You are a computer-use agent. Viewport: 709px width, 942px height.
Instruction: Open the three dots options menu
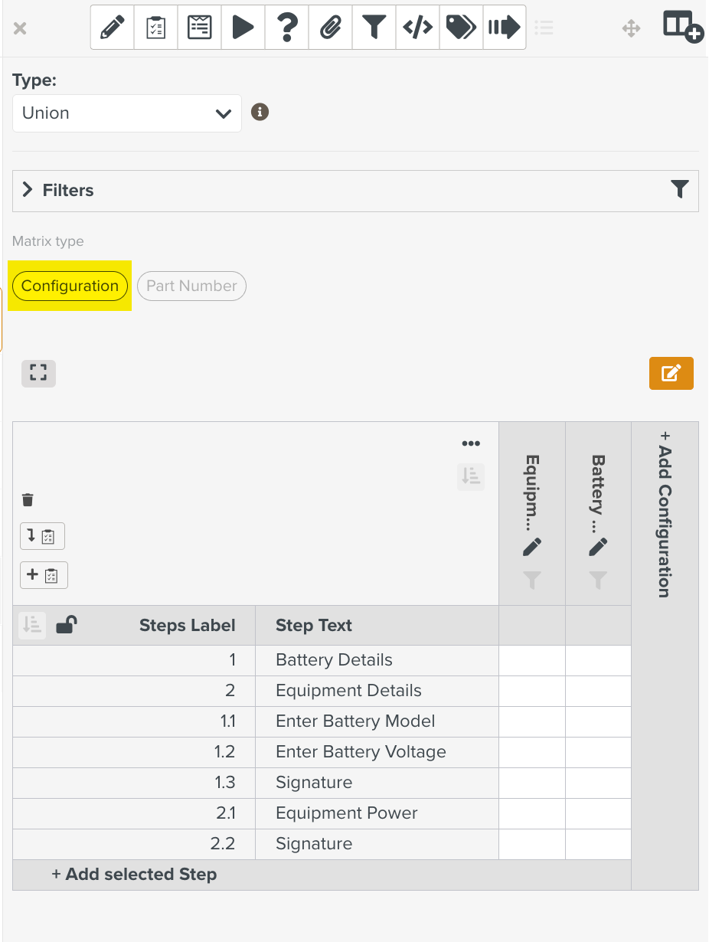(471, 443)
